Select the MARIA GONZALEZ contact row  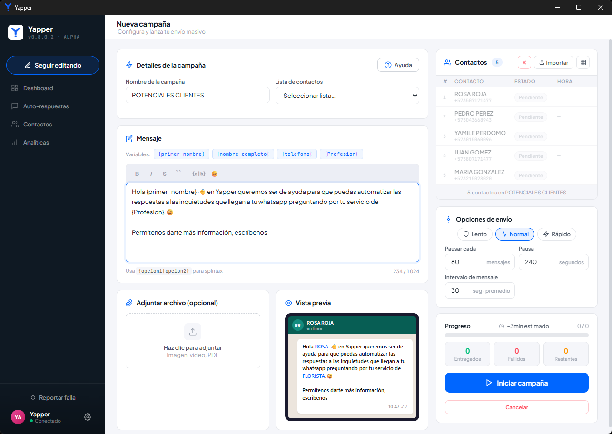tap(517, 175)
